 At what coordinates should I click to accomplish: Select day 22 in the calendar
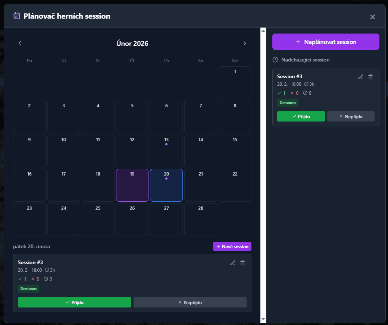[x=235, y=185]
